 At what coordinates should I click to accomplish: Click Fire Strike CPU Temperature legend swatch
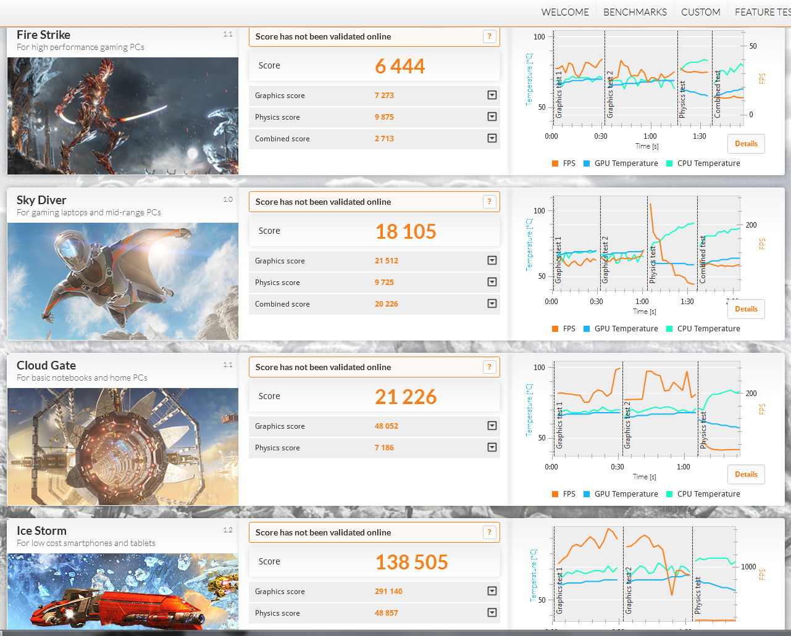(669, 163)
